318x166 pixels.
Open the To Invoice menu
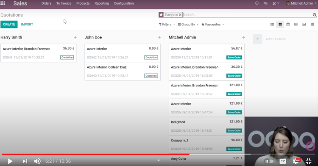click(64, 3)
